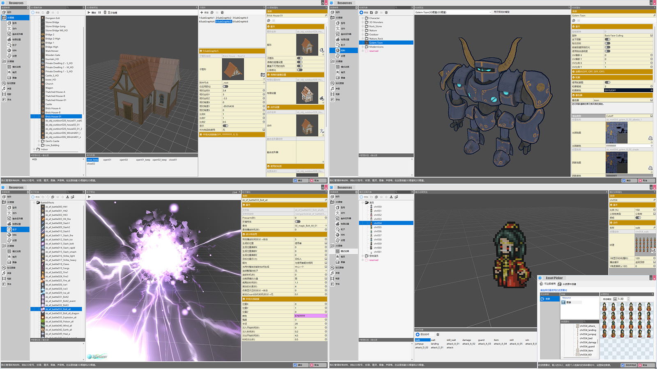Switch to the 可立即使用 tab in Asset Picker

[x=548, y=284]
